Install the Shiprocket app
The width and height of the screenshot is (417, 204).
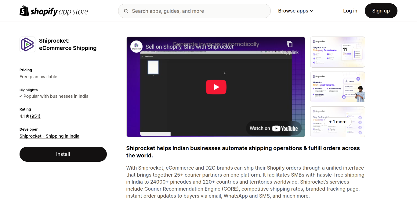[63, 154]
